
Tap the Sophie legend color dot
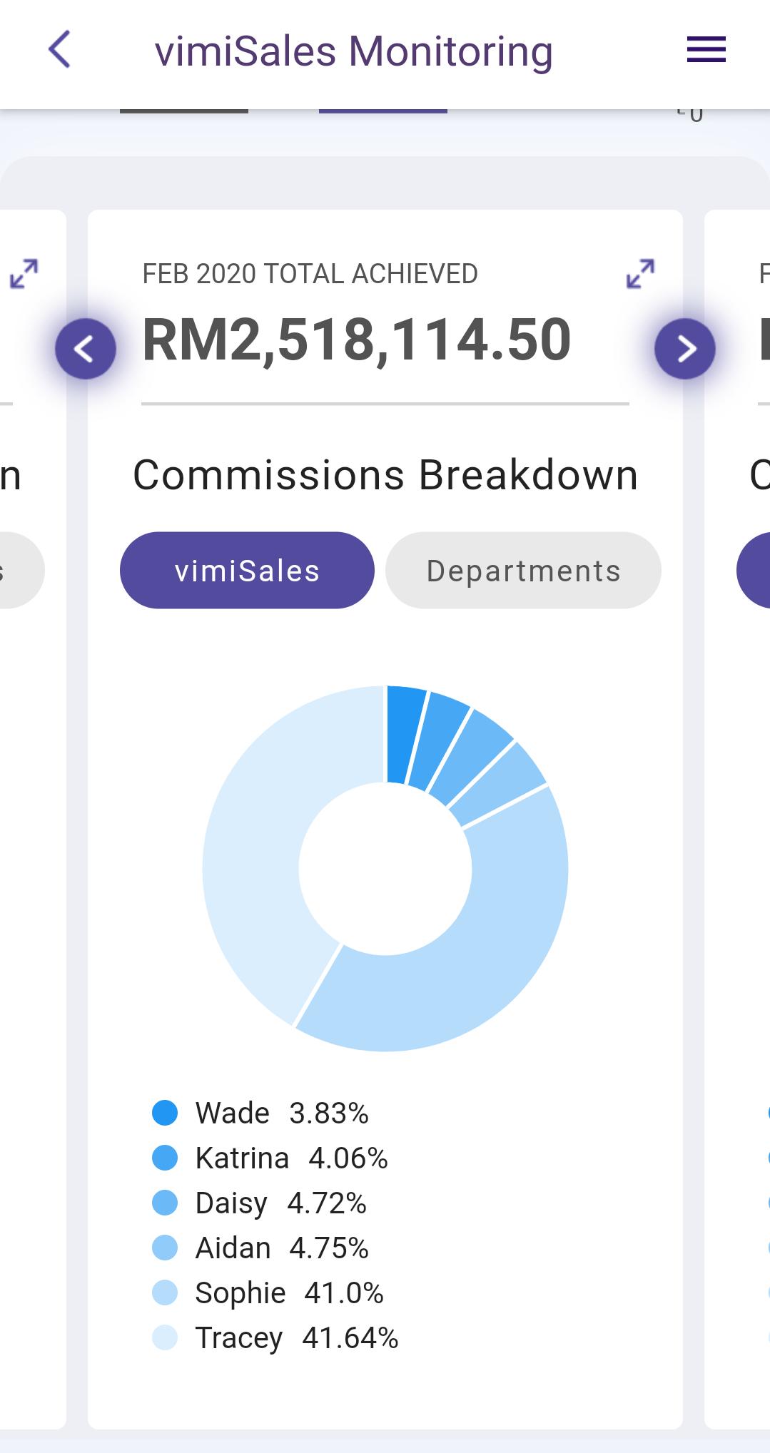click(165, 1293)
